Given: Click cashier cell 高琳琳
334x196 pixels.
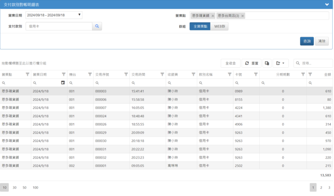Looking at the screenshot, I should [x=173, y=166].
